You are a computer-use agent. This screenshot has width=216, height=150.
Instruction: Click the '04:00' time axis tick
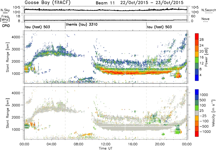(51, 144)
